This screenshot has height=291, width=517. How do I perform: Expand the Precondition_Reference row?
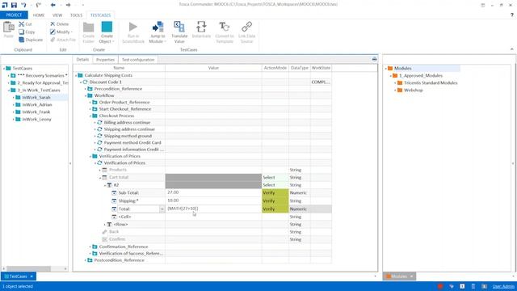(85, 89)
